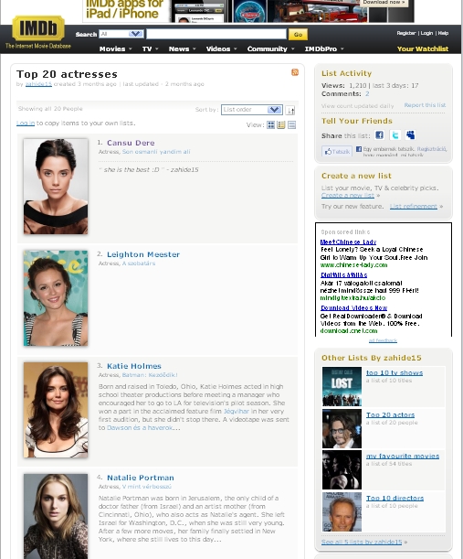Reverse sort order with arrow icon

pyautogui.click(x=290, y=110)
